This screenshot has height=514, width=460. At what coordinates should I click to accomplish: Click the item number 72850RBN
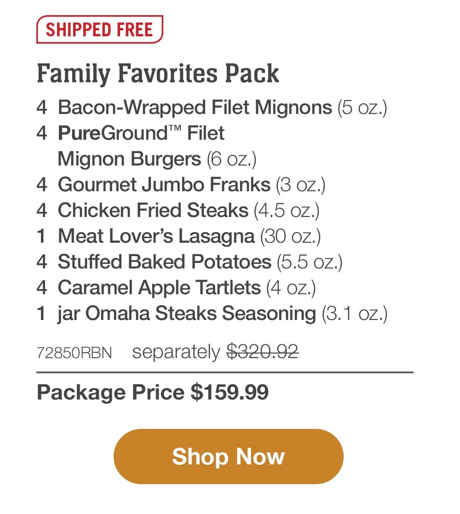[73, 352]
